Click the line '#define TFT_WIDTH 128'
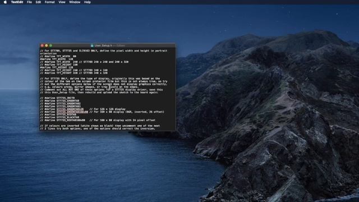This screenshot has height=202, width=359. click(x=57, y=59)
